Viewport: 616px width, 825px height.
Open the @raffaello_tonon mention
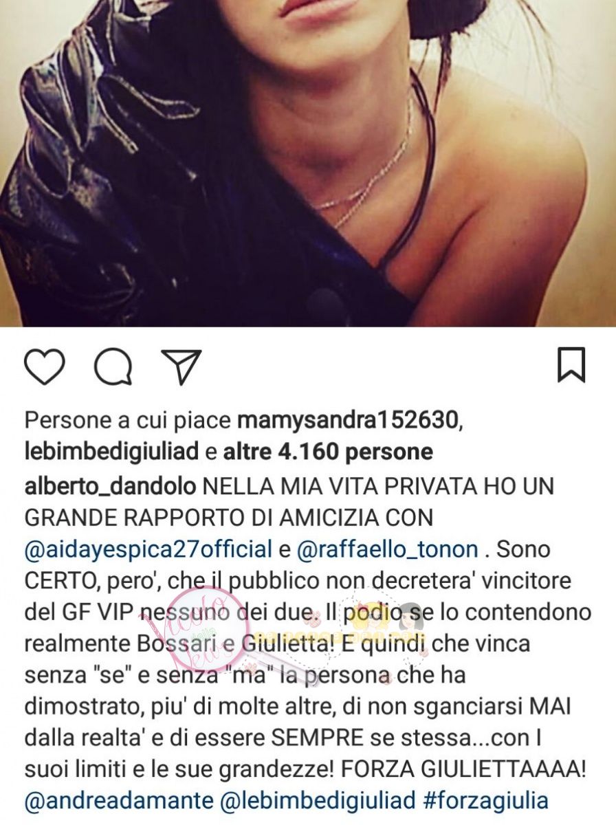point(387,550)
